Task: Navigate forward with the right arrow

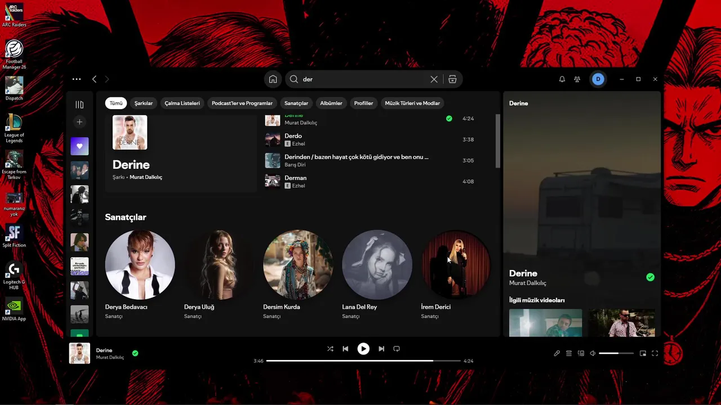Action: point(107,79)
